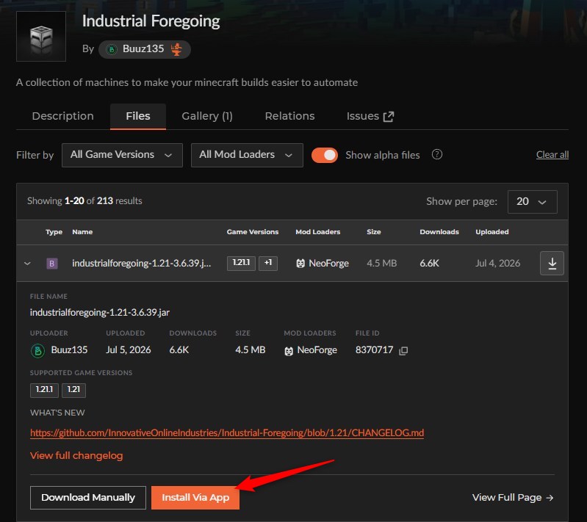Click the Name column header
587x522 pixels.
(82, 232)
